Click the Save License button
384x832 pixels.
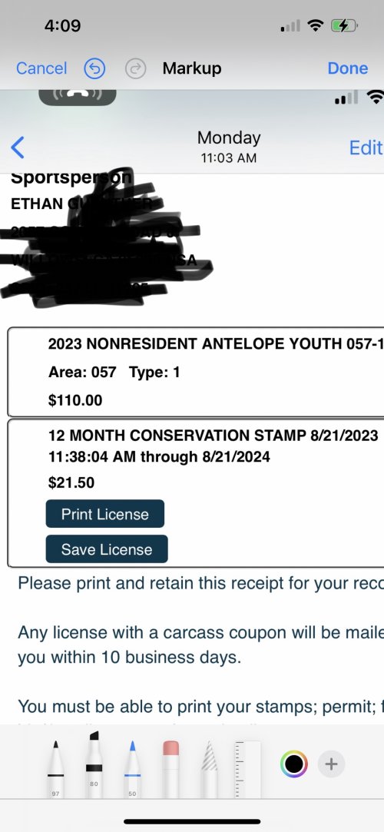click(x=107, y=549)
